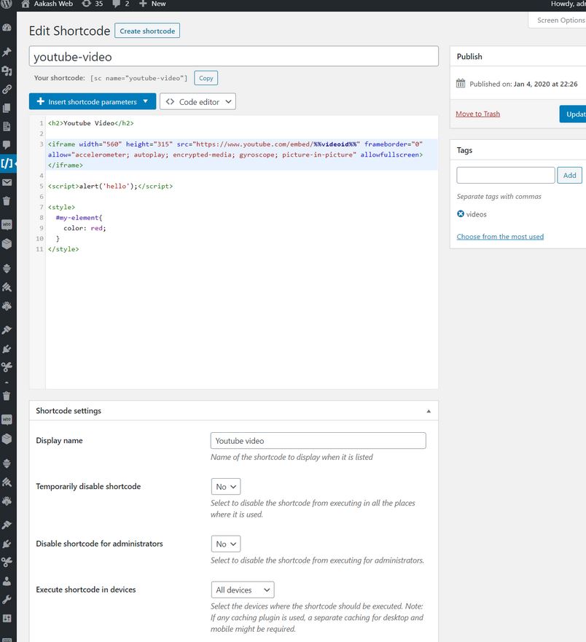Click the 'color: red;' code line
This screenshot has height=642, width=586.
(x=85, y=228)
